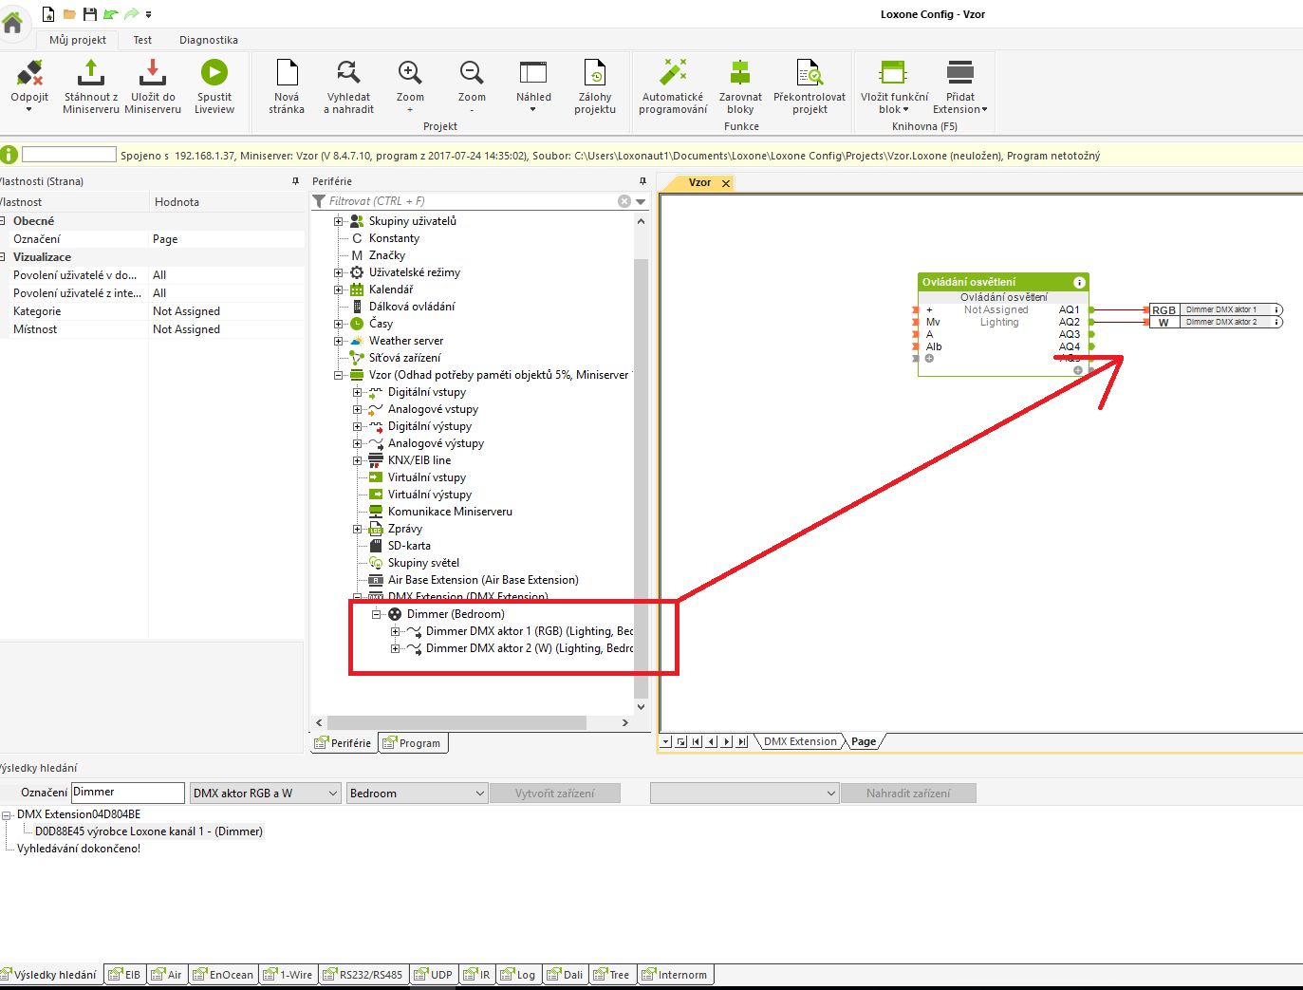The height and width of the screenshot is (990, 1303).
Task: Click the Označení text field containing Dimmer
Action: [x=127, y=793]
